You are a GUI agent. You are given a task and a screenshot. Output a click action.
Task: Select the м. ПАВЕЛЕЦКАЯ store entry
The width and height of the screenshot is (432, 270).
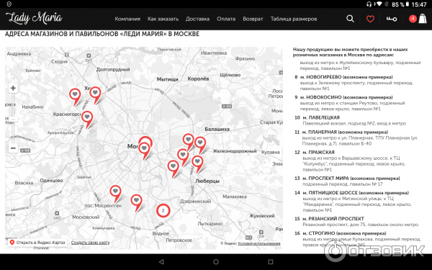coord(350,120)
